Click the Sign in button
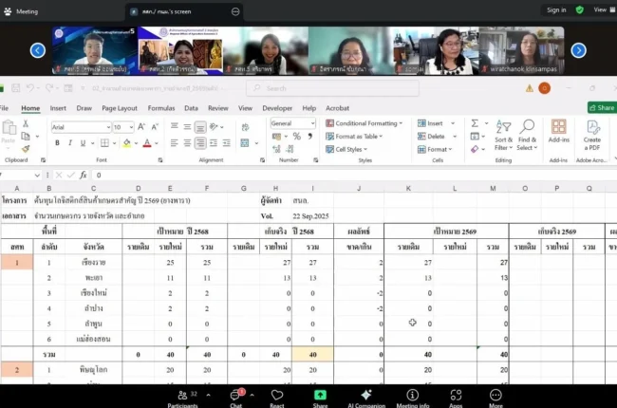The image size is (617, 408). (x=555, y=9)
